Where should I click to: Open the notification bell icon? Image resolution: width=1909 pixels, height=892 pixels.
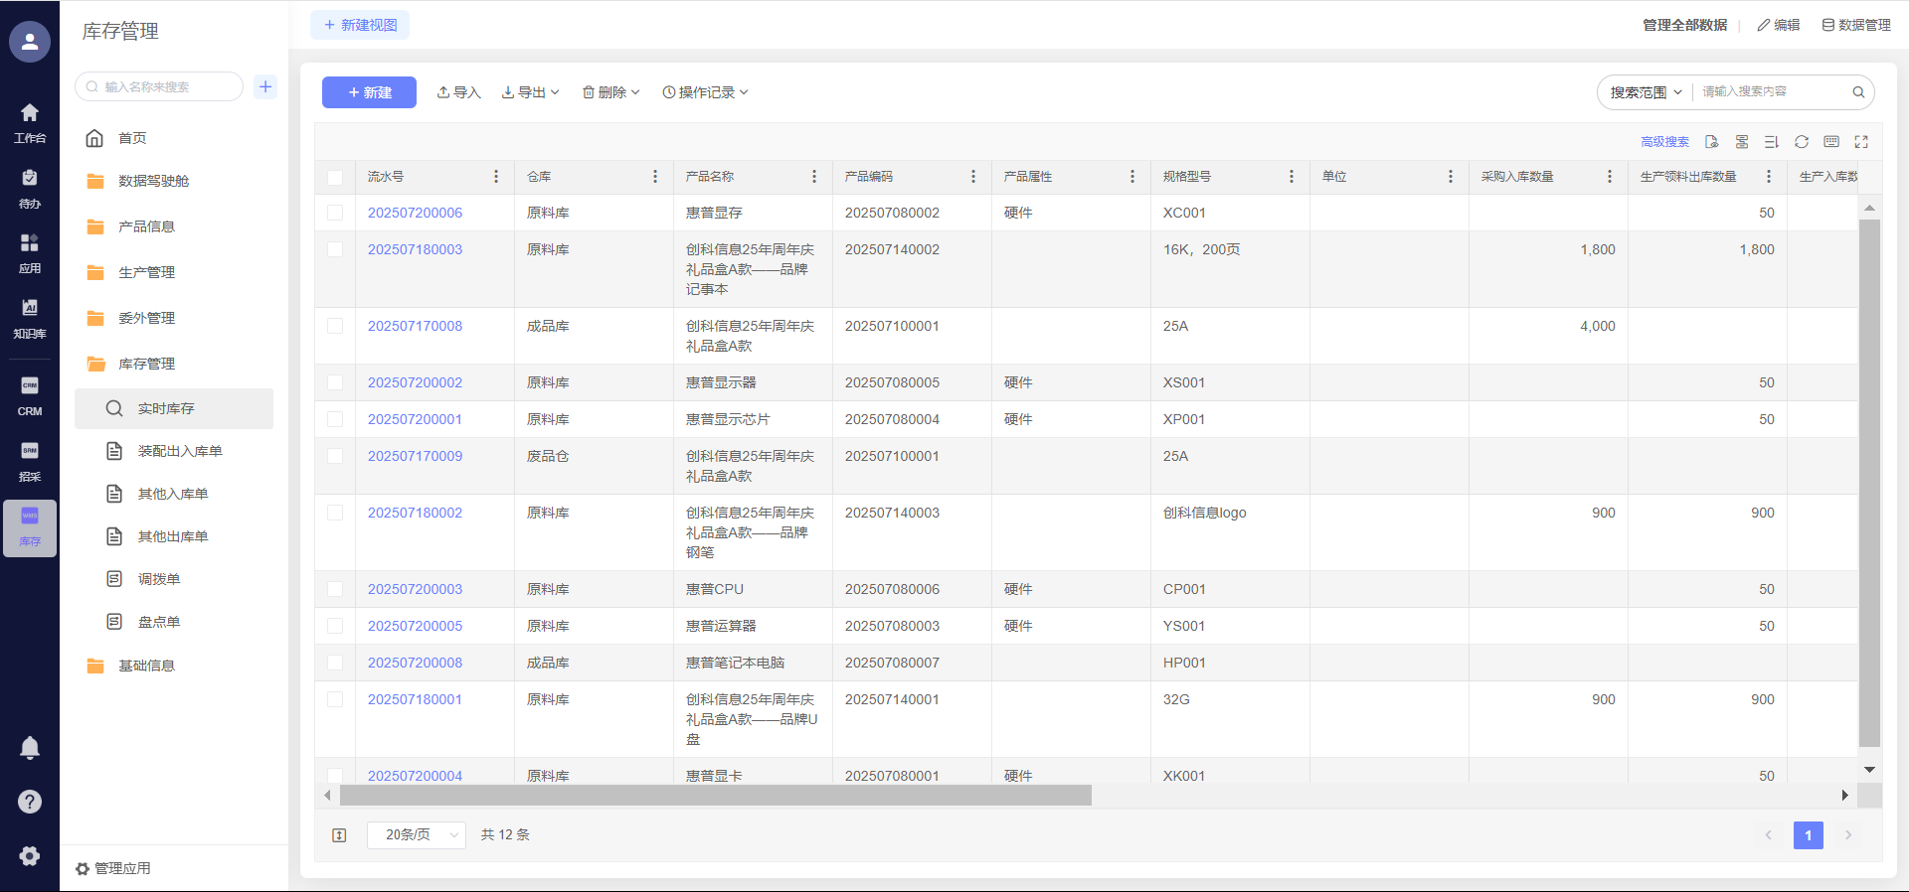pos(30,748)
